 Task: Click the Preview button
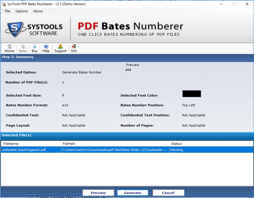point(98,193)
